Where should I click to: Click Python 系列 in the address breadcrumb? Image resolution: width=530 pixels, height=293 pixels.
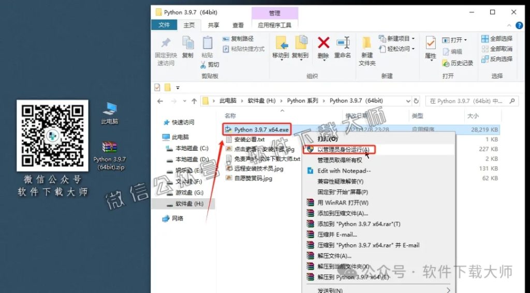[x=302, y=101]
